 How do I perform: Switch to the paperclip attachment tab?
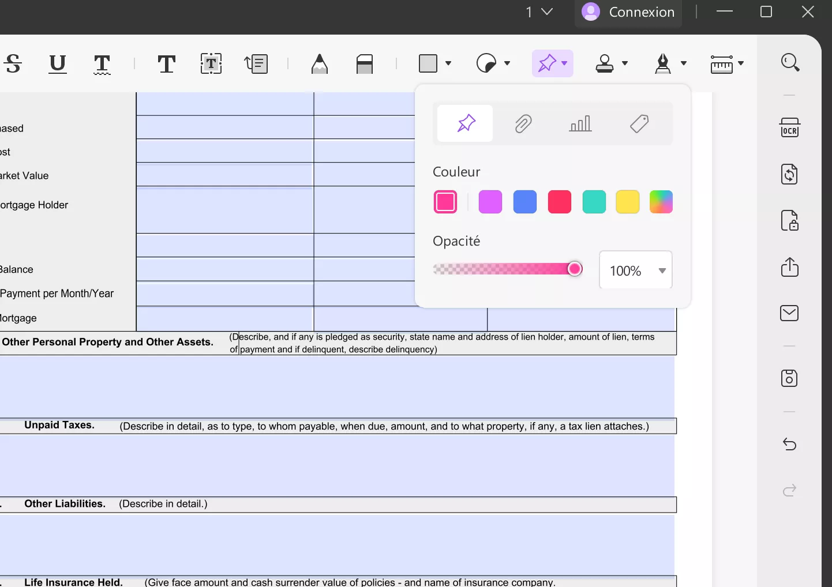(523, 123)
